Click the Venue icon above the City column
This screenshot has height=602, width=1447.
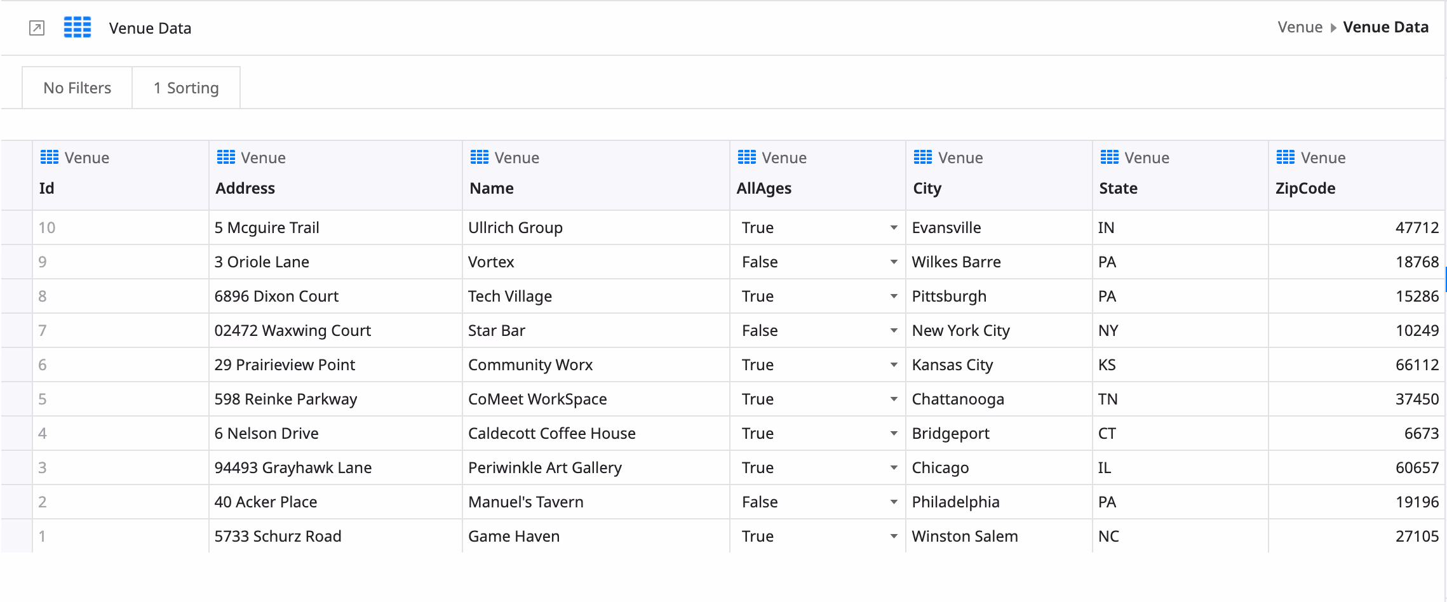pyautogui.click(x=920, y=157)
